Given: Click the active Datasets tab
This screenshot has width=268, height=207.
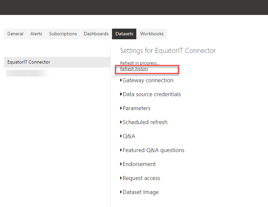Looking at the screenshot, I should tap(124, 34).
